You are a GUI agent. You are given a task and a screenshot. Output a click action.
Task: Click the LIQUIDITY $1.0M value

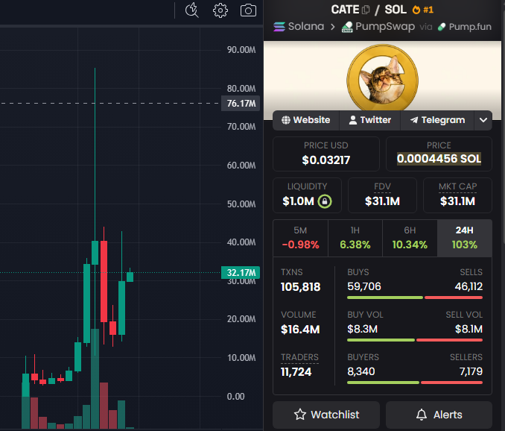pos(298,201)
